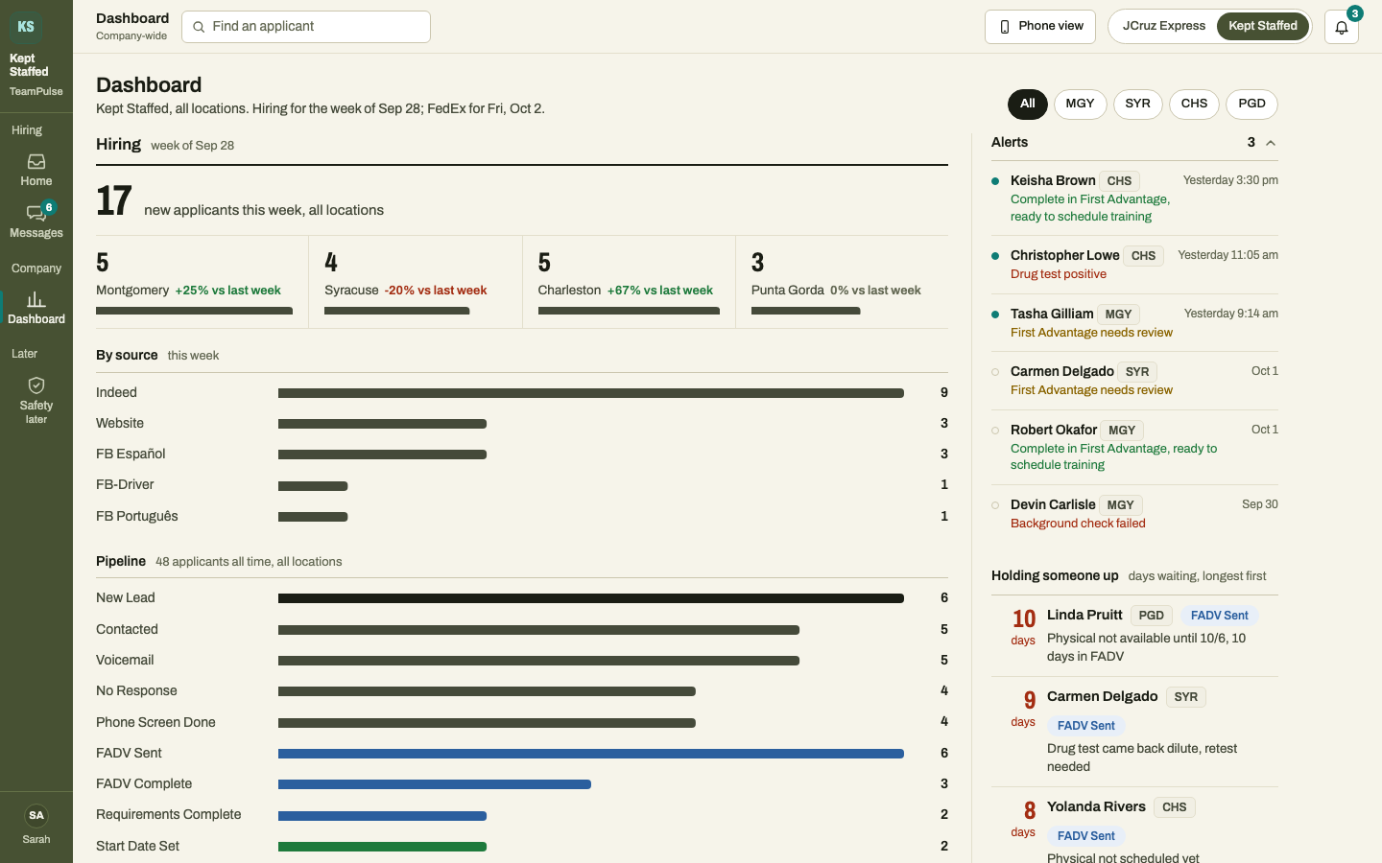1382x863 pixels.
Task: Click the Find an applicant search field
Action: [x=306, y=27]
